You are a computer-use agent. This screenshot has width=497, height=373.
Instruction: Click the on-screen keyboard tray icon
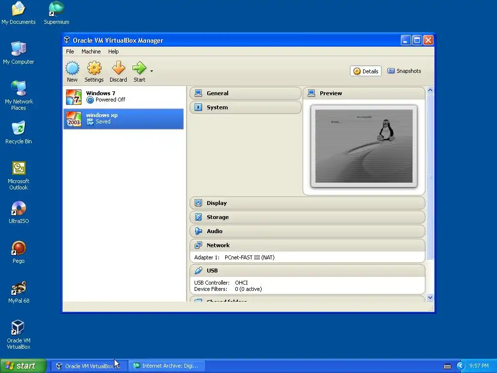point(447,366)
